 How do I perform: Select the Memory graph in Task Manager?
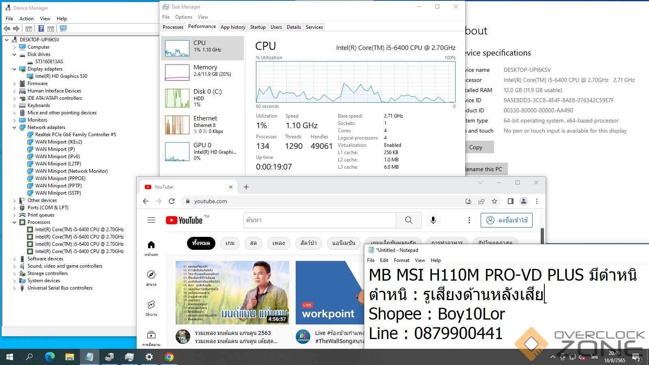[x=202, y=71]
